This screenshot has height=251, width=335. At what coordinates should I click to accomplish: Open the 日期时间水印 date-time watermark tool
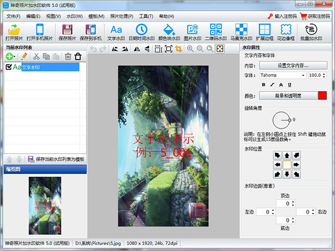click(x=142, y=32)
